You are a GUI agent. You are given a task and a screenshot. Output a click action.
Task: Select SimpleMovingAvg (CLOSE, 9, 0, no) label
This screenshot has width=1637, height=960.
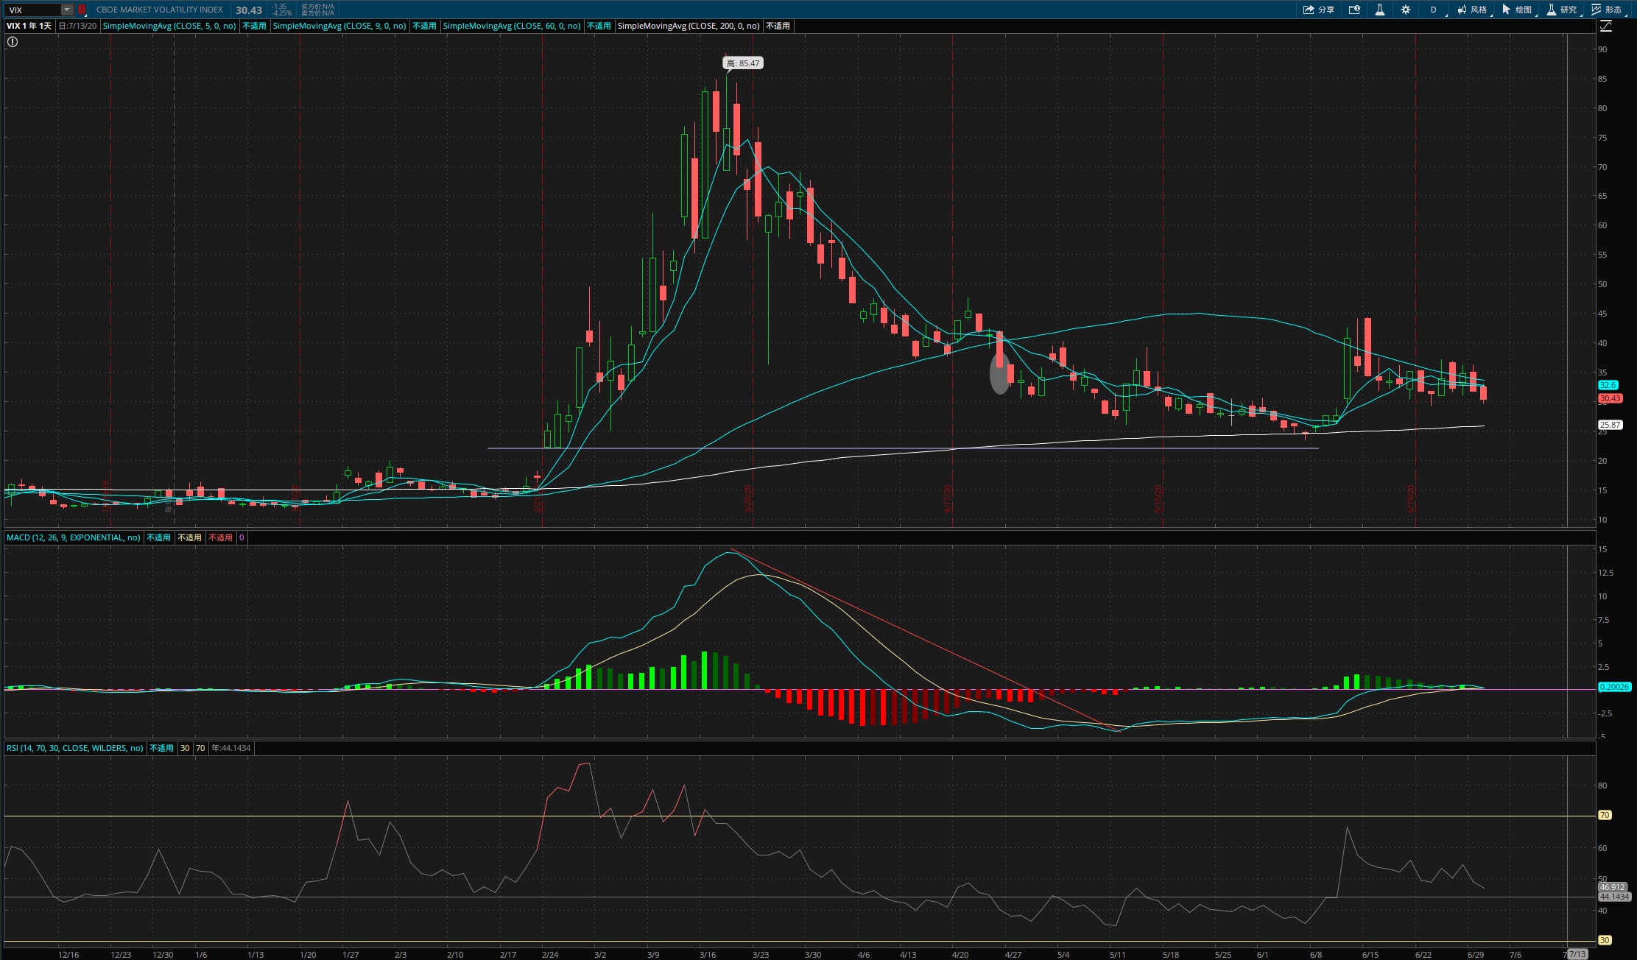pyautogui.click(x=339, y=26)
